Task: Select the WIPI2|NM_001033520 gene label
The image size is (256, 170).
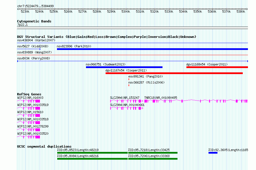Action: tap(33, 134)
